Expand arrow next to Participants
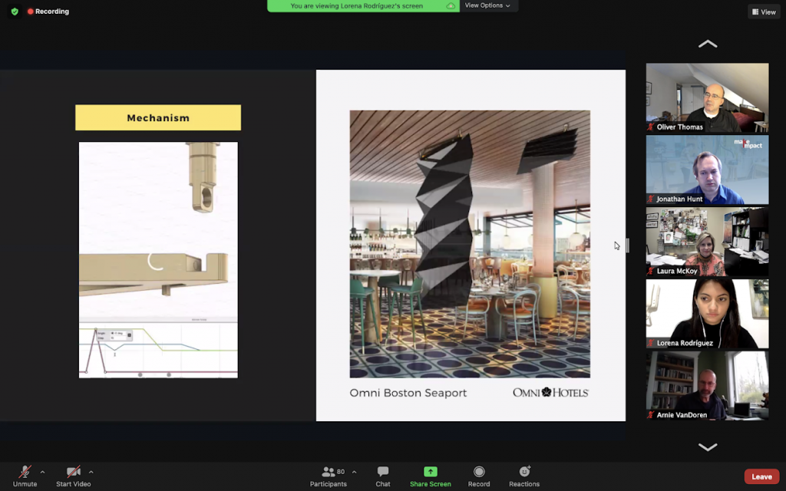 (354, 472)
